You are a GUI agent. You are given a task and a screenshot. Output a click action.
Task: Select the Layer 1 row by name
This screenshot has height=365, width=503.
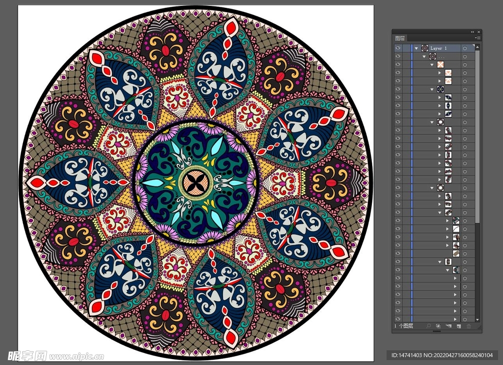pos(439,48)
